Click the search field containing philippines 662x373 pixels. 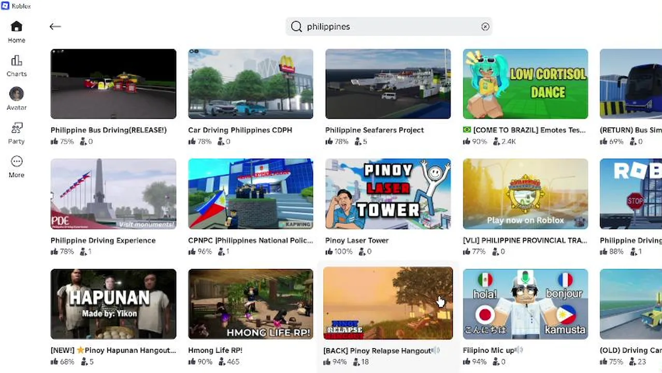(388, 26)
